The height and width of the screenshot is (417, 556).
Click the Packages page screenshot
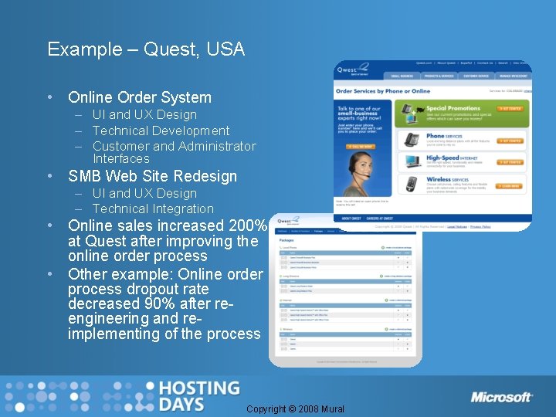click(345, 291)
